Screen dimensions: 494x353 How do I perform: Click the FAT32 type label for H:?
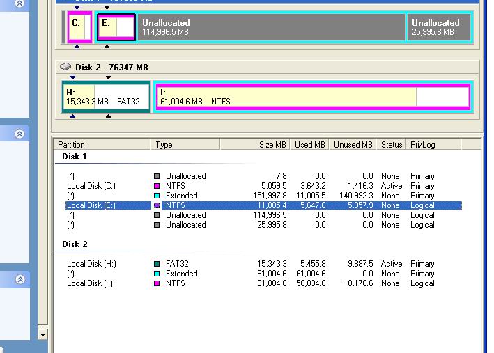177,264
